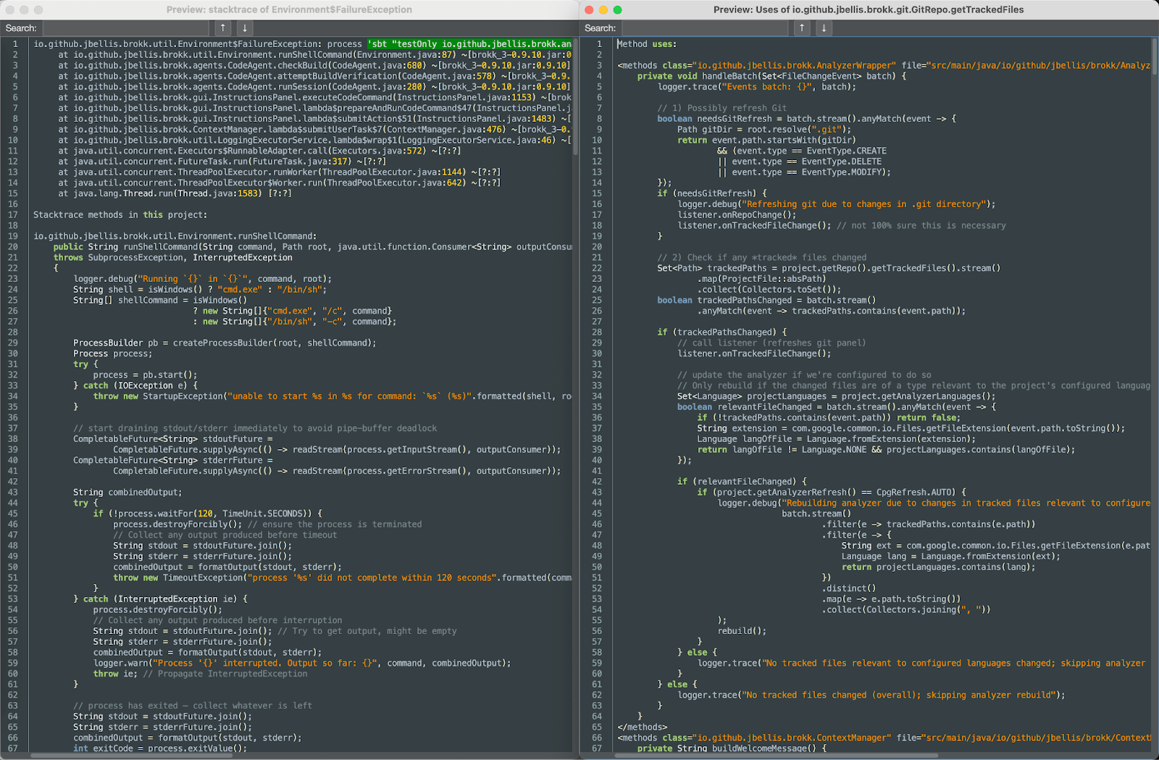Click the closing '</methods>' tag
Viewport: 1159px width, 760px height.
[x=642, y=727]
